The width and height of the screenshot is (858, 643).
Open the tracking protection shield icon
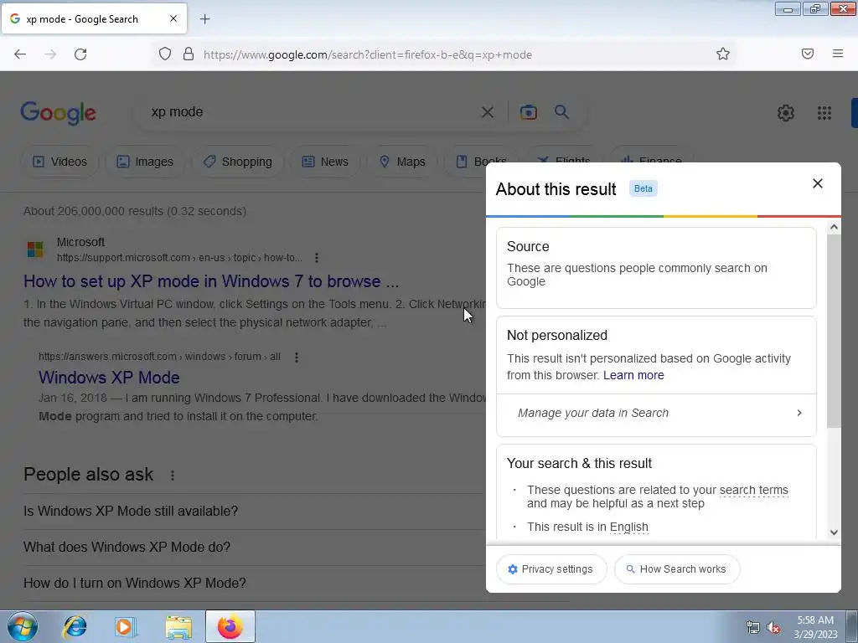165,54
